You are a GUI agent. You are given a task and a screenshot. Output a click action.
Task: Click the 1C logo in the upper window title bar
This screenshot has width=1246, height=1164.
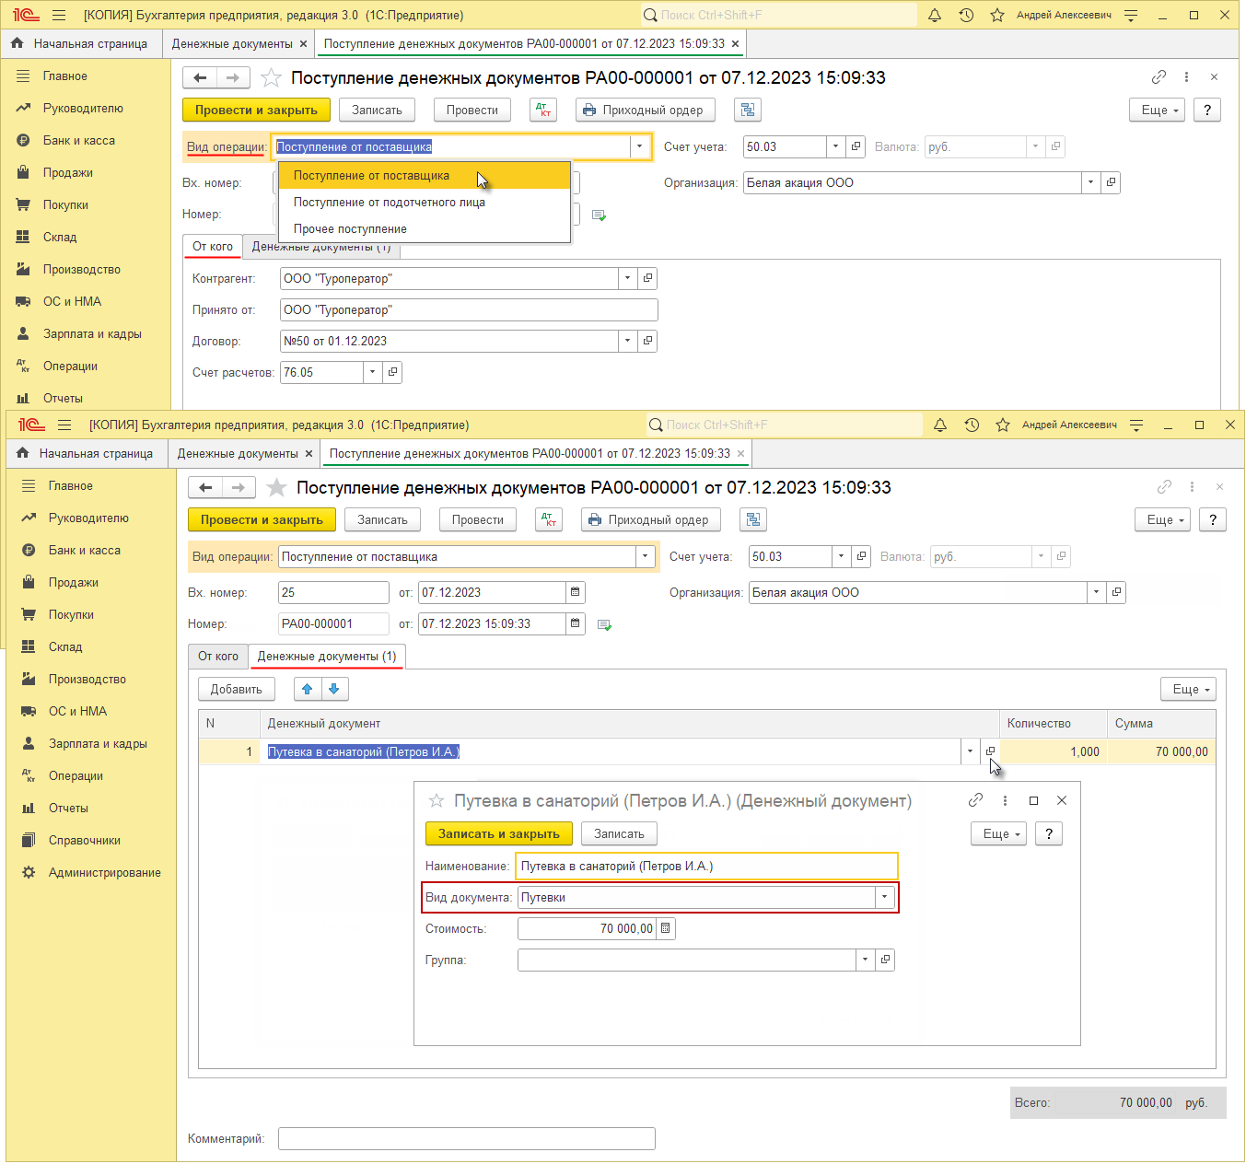click(26, 15)
